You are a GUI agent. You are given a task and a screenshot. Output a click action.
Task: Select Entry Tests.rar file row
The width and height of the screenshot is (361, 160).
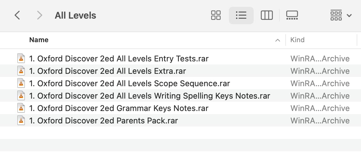180,59
